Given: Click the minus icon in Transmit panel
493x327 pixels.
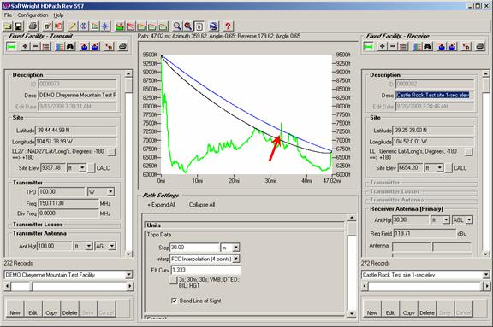Looking at the screenshot, I should coord(36,46).
